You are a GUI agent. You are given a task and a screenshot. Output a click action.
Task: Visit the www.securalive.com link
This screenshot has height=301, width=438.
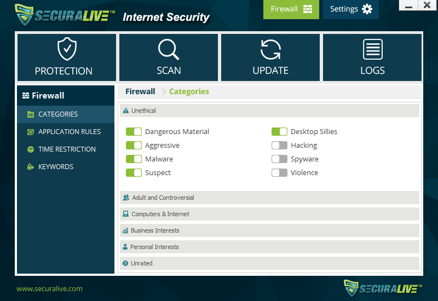[x=49, y=289]
